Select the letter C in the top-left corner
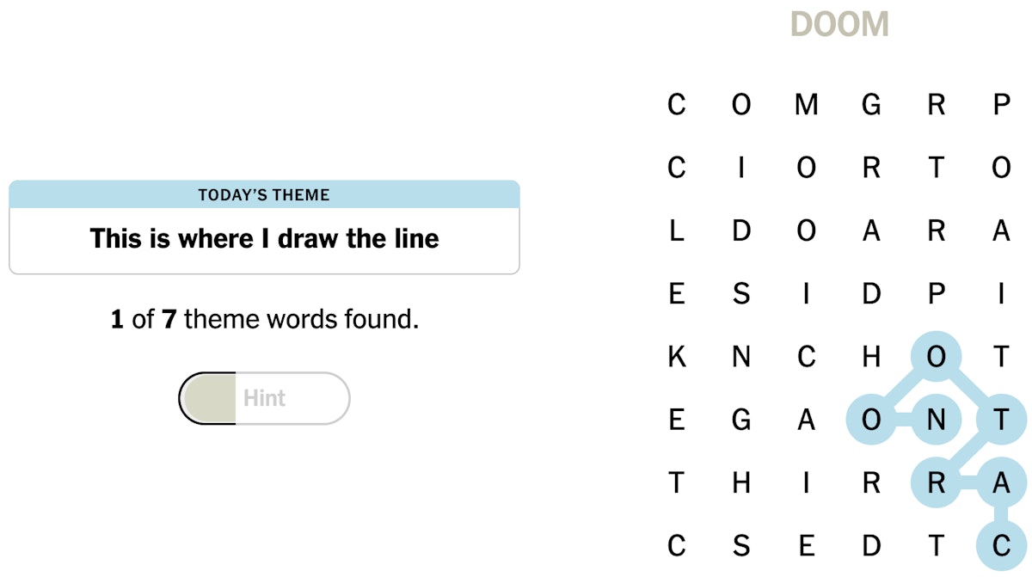Screen dimensions: 1032x577 [x=676, y=105]
